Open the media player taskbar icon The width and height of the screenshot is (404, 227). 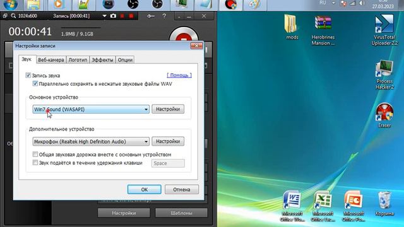[59, 4]
